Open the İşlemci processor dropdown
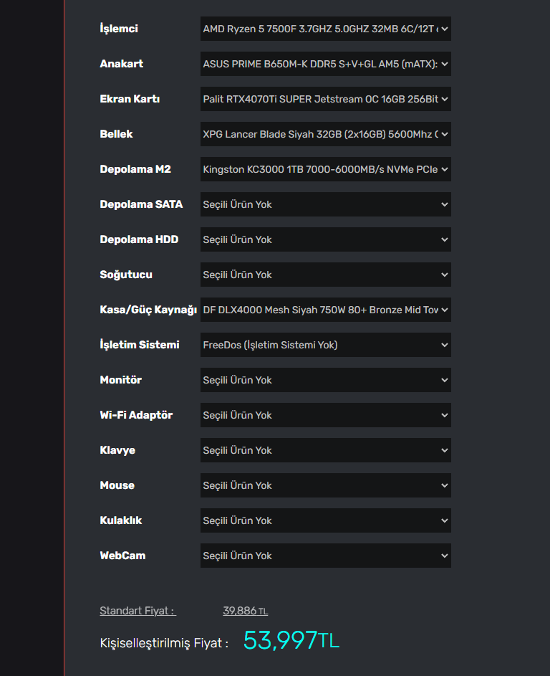The width and height of the screenshot is (550, 676). click(325, 29)
